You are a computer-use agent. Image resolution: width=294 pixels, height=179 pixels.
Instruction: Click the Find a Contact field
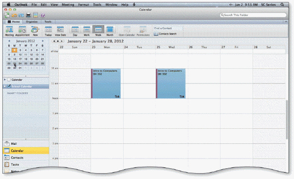click(168, 28)
